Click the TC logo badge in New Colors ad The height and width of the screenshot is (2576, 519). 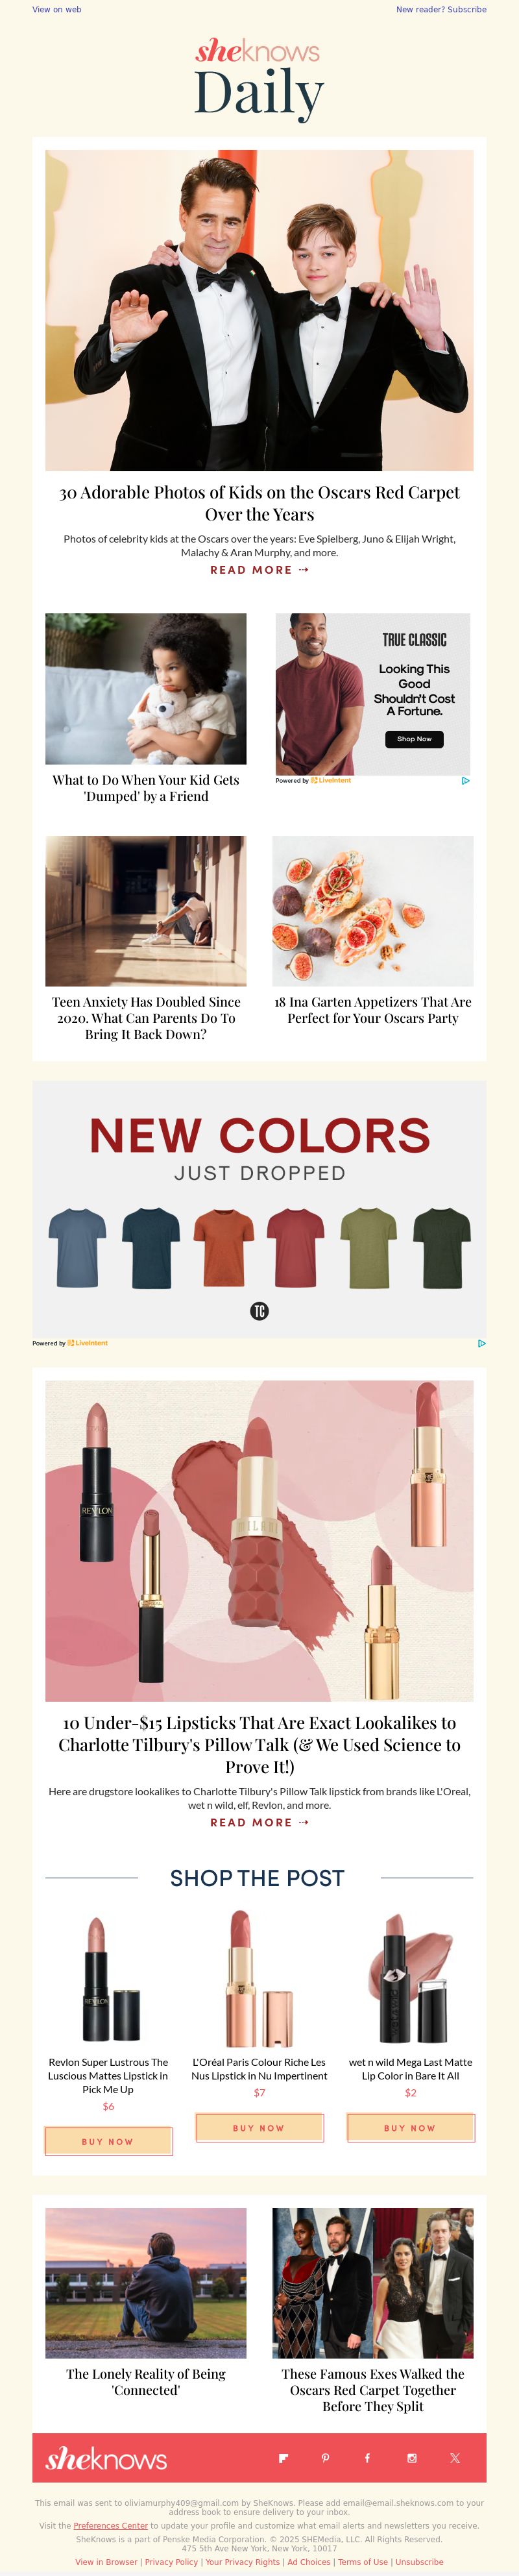click(x=259, y=1310)
